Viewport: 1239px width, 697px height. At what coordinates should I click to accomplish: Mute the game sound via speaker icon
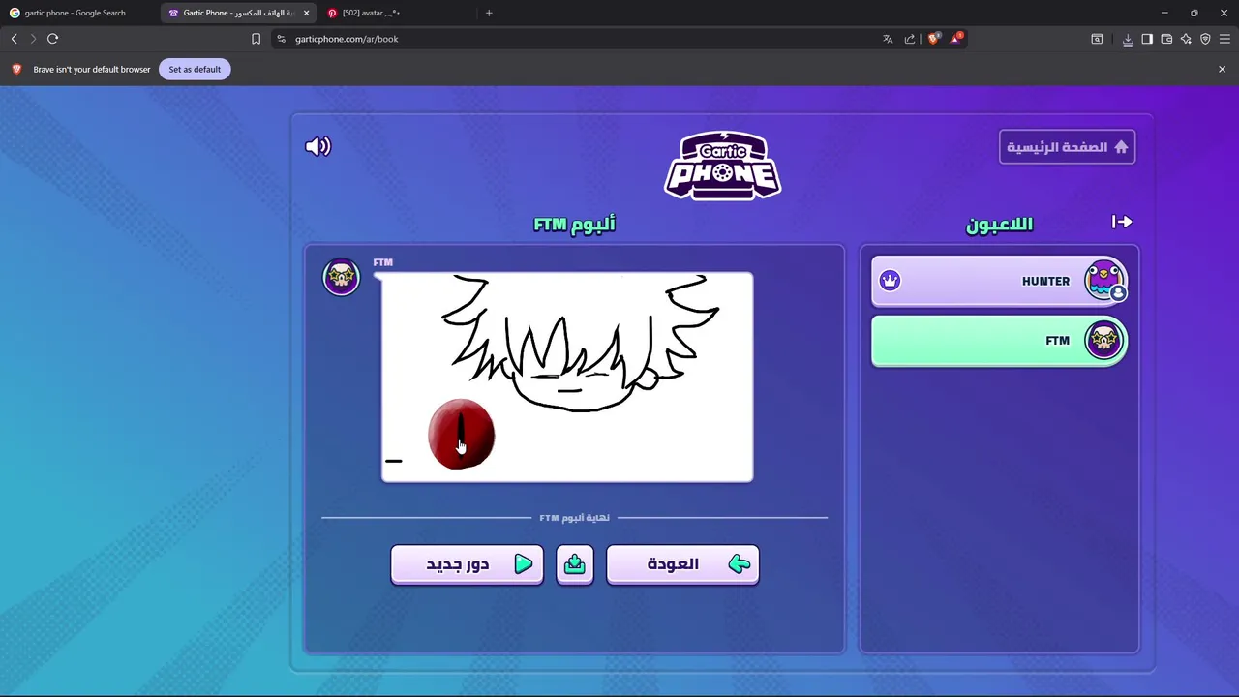(317, 146)
